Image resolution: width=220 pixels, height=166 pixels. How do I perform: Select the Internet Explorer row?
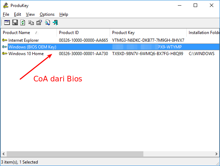[110, 40]
